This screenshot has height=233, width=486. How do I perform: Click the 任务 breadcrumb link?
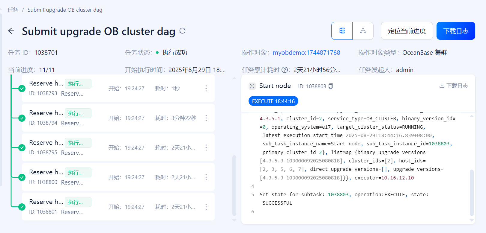coord(13,10)
